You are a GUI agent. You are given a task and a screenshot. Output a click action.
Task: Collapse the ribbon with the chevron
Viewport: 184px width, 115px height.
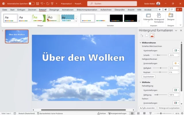[x=181, y=25]
